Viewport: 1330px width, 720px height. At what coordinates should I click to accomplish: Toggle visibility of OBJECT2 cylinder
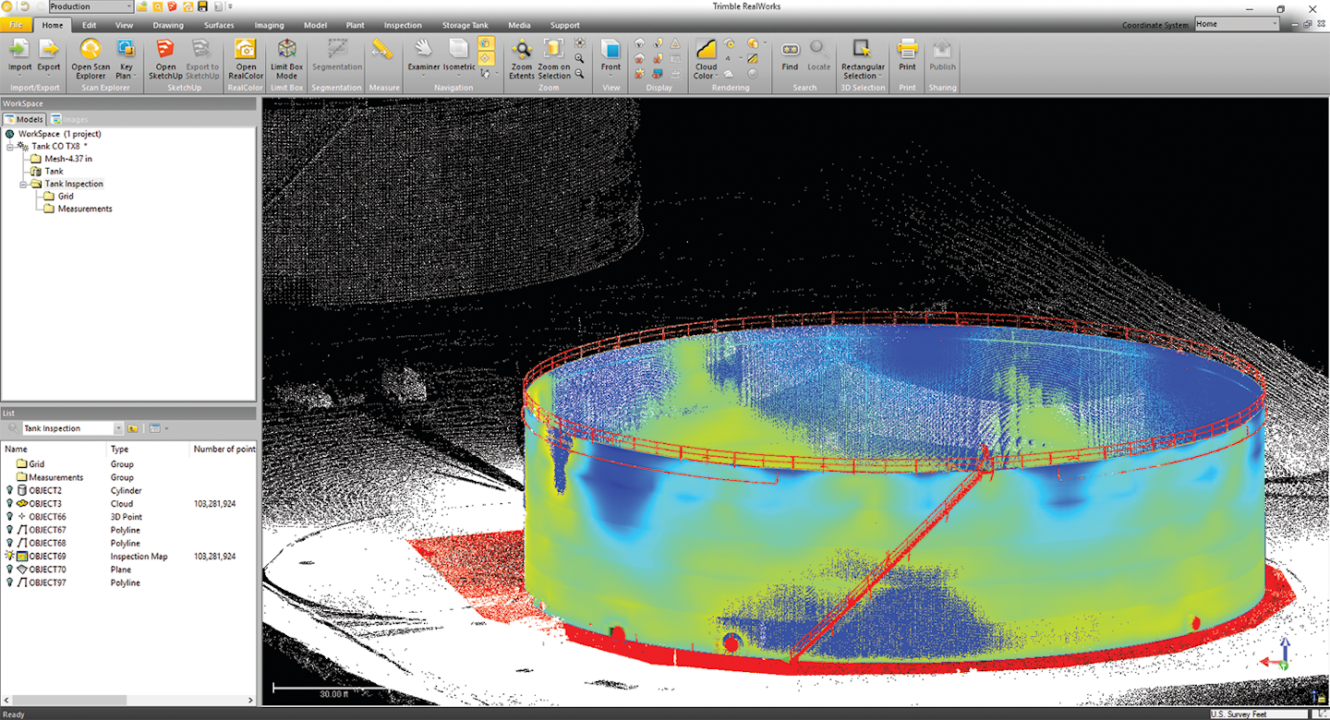(x=8, y=490)
